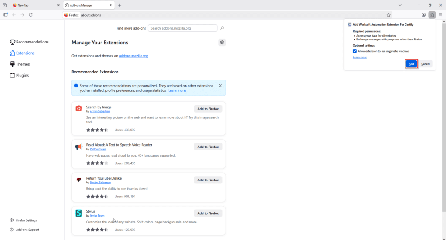Add Return YouTube Dislike to Firefox
The image size is (446, 240).
tap(208, 180)
